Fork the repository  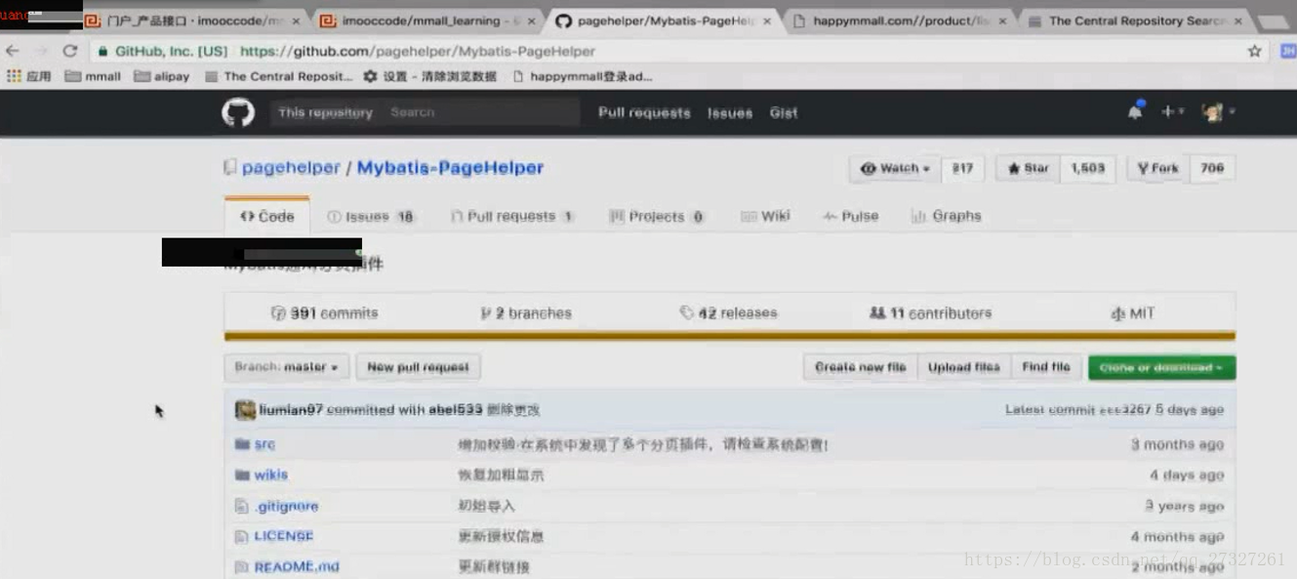1158,168
